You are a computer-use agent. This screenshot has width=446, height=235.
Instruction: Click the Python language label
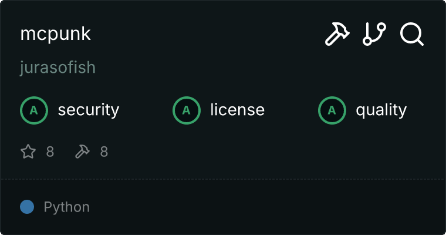(66, 207)
